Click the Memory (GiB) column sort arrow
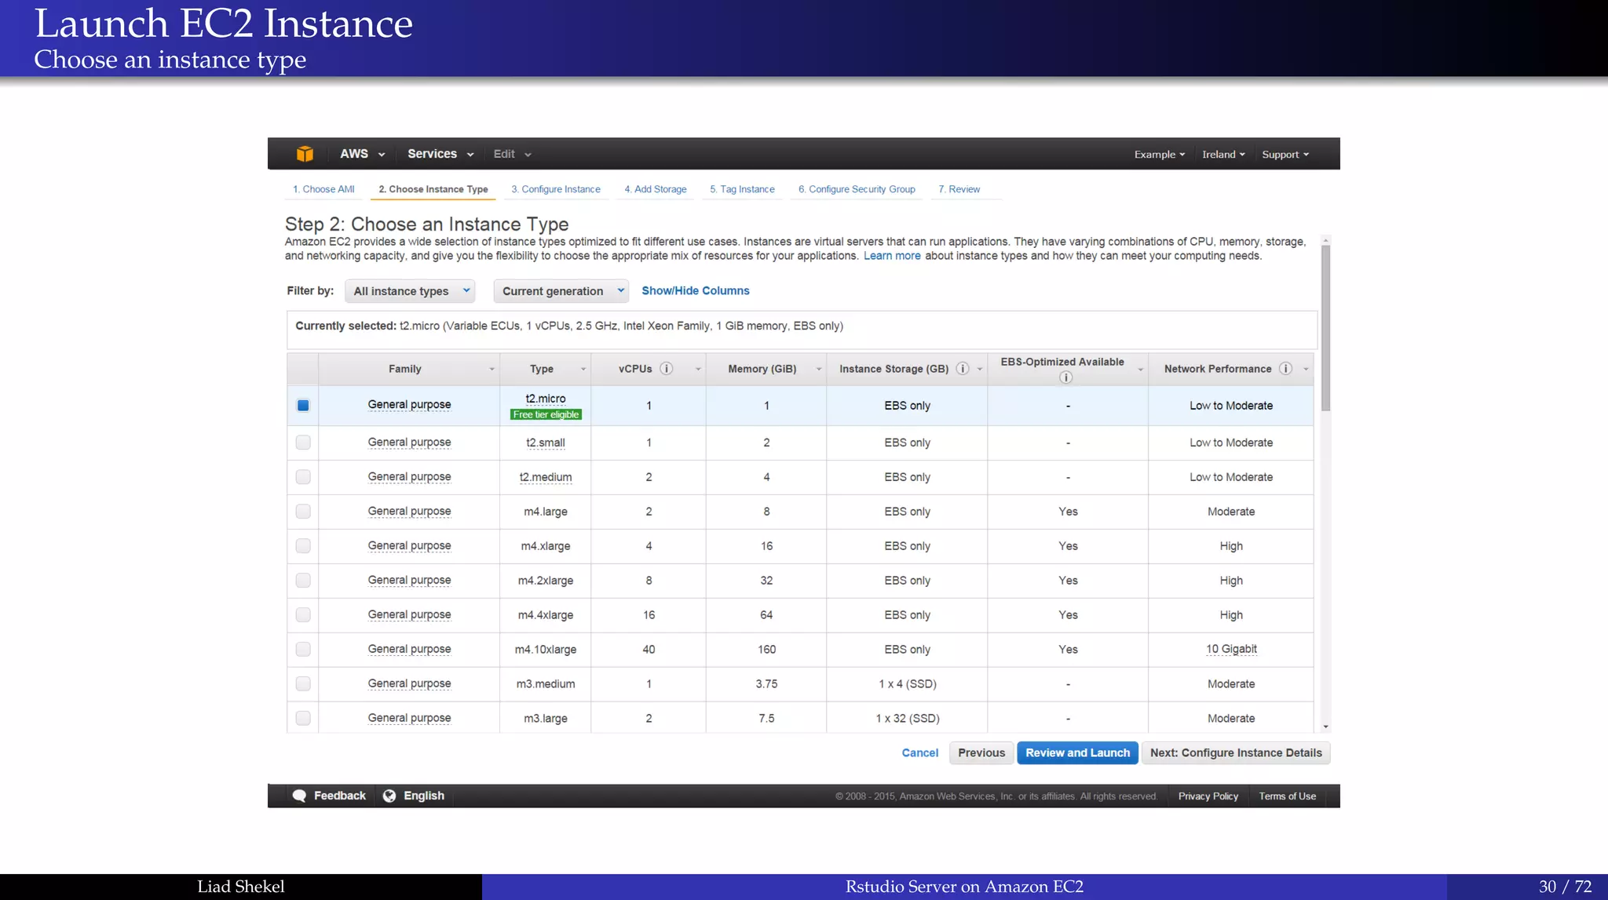This screenshot has width=1608, height=900. coord(819,370)
